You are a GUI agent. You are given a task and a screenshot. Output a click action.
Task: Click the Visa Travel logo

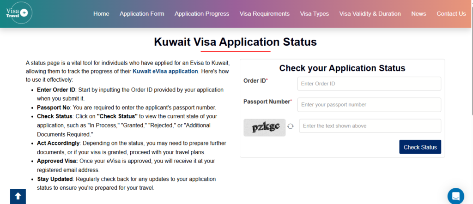coord(17,13)
